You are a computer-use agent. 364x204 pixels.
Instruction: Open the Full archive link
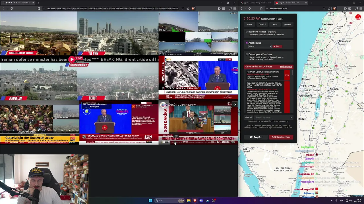(x=286, y=67)
